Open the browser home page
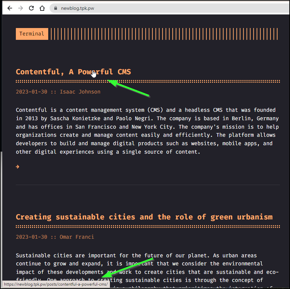 pyautogui.click(x=42, y=8)
